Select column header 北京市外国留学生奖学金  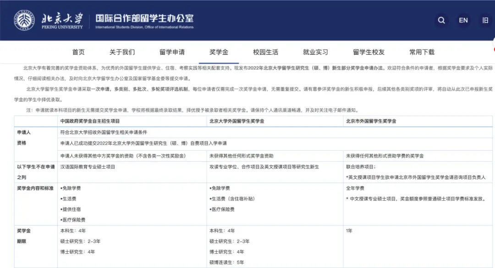pyautogui.click(x=371, y=121)
